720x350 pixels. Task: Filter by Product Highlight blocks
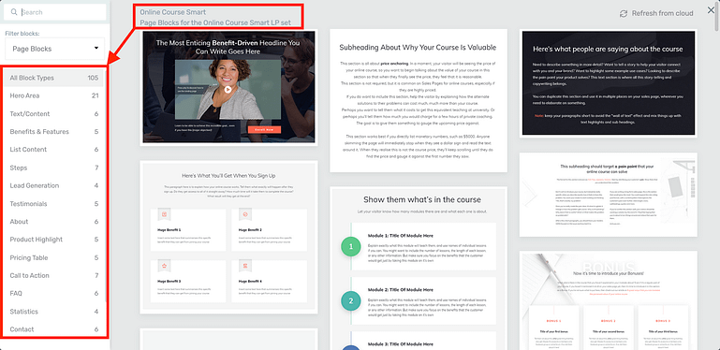point(54,240)
